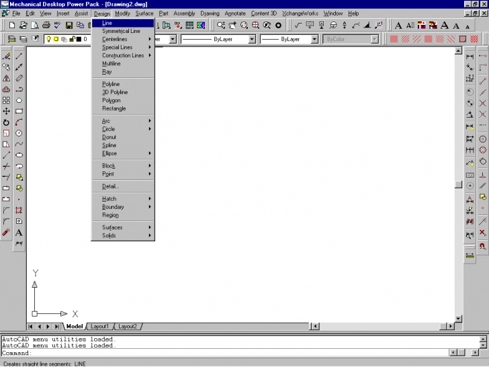Select the Mirror tool
This screenshot has width=489, height=367.
click(x=6, y=79)
